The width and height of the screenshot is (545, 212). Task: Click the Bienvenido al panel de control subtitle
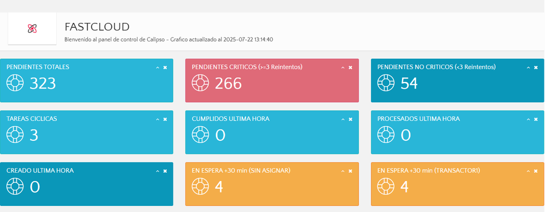click(x=169, y=40)
